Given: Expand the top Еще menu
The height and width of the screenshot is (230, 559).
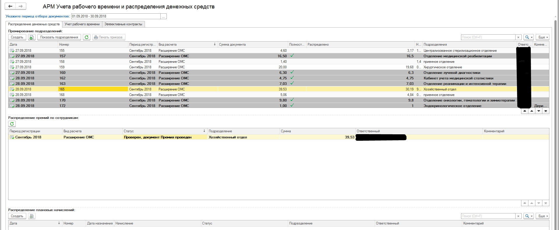Looking at the screenshot, I should click(542, 37).
